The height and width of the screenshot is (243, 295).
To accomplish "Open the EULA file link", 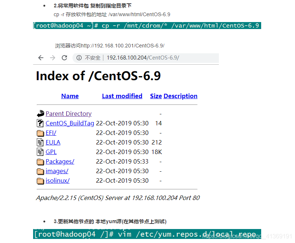I will (53, 142).
